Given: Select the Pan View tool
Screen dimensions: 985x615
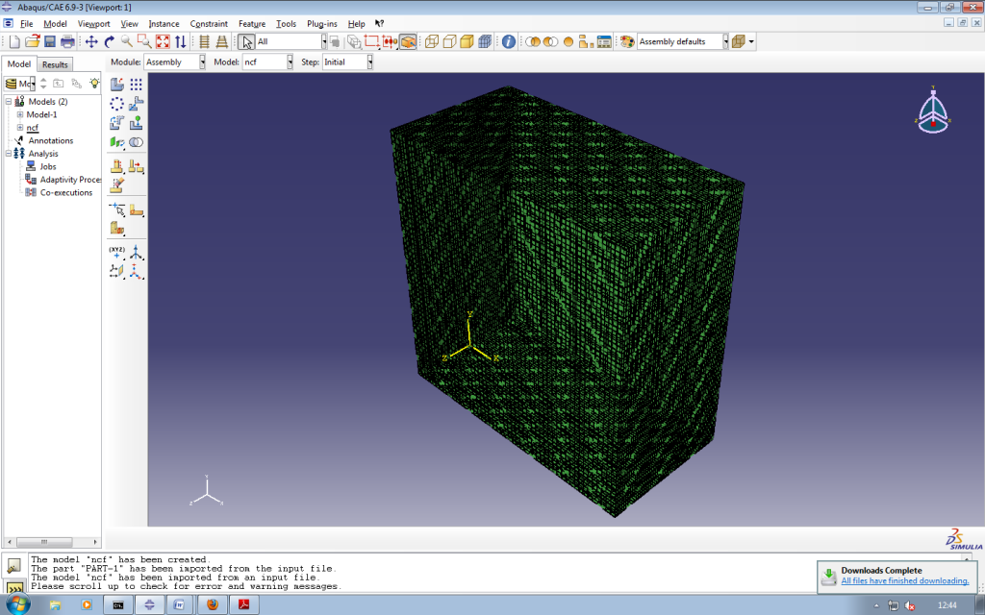Looking at the screenshot, I should click(x=91, y=41).
